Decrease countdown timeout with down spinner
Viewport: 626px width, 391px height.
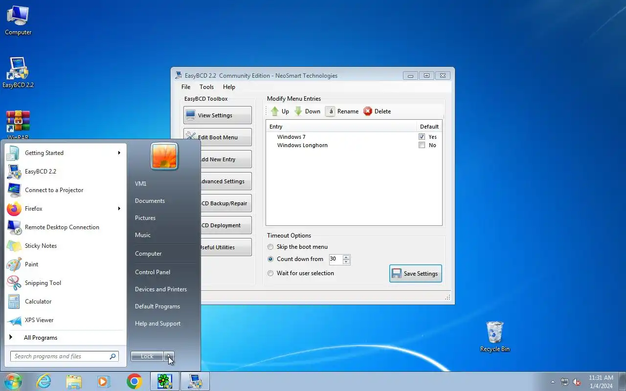[x=346, y=261]
